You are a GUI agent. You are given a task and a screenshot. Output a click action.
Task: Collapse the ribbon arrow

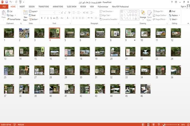click(x=188, y=23)
